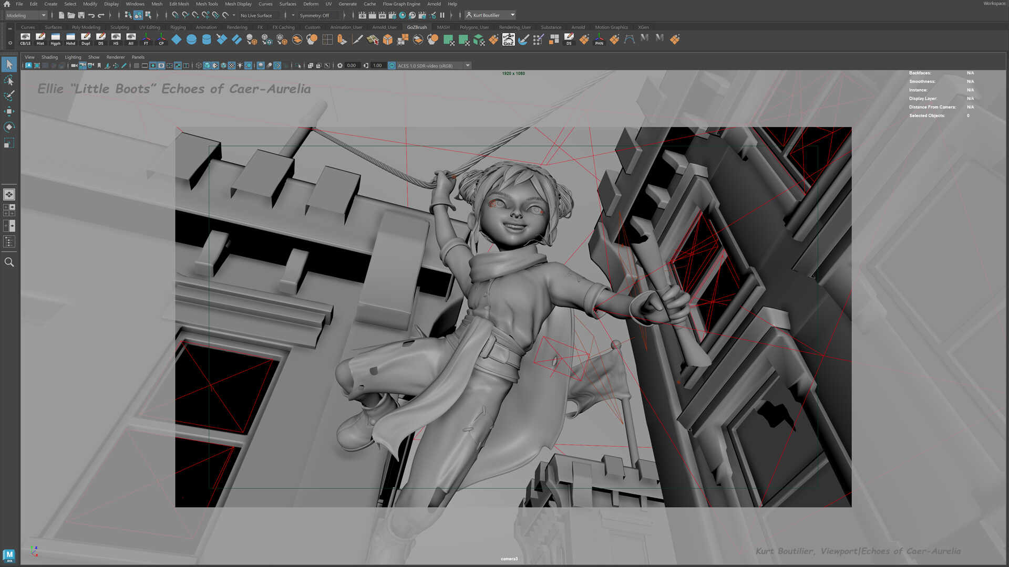Click the PHN icon on the shelf

click(x=599, y=39)
